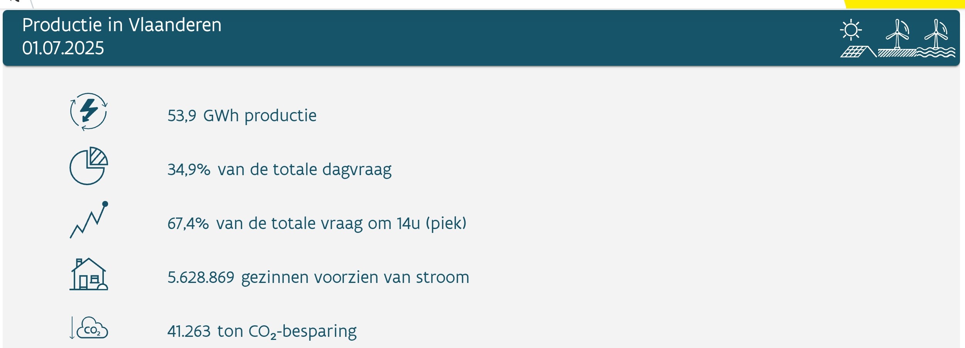This screenshot has width=965, height=348.
Task: Click the 'ton CO₂-besparing' label
Action: pos(287,331)
